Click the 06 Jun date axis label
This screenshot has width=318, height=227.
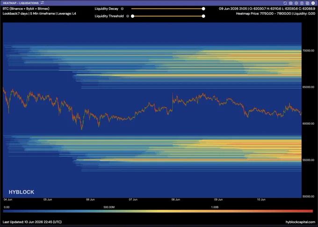click(x=90, y=199)
